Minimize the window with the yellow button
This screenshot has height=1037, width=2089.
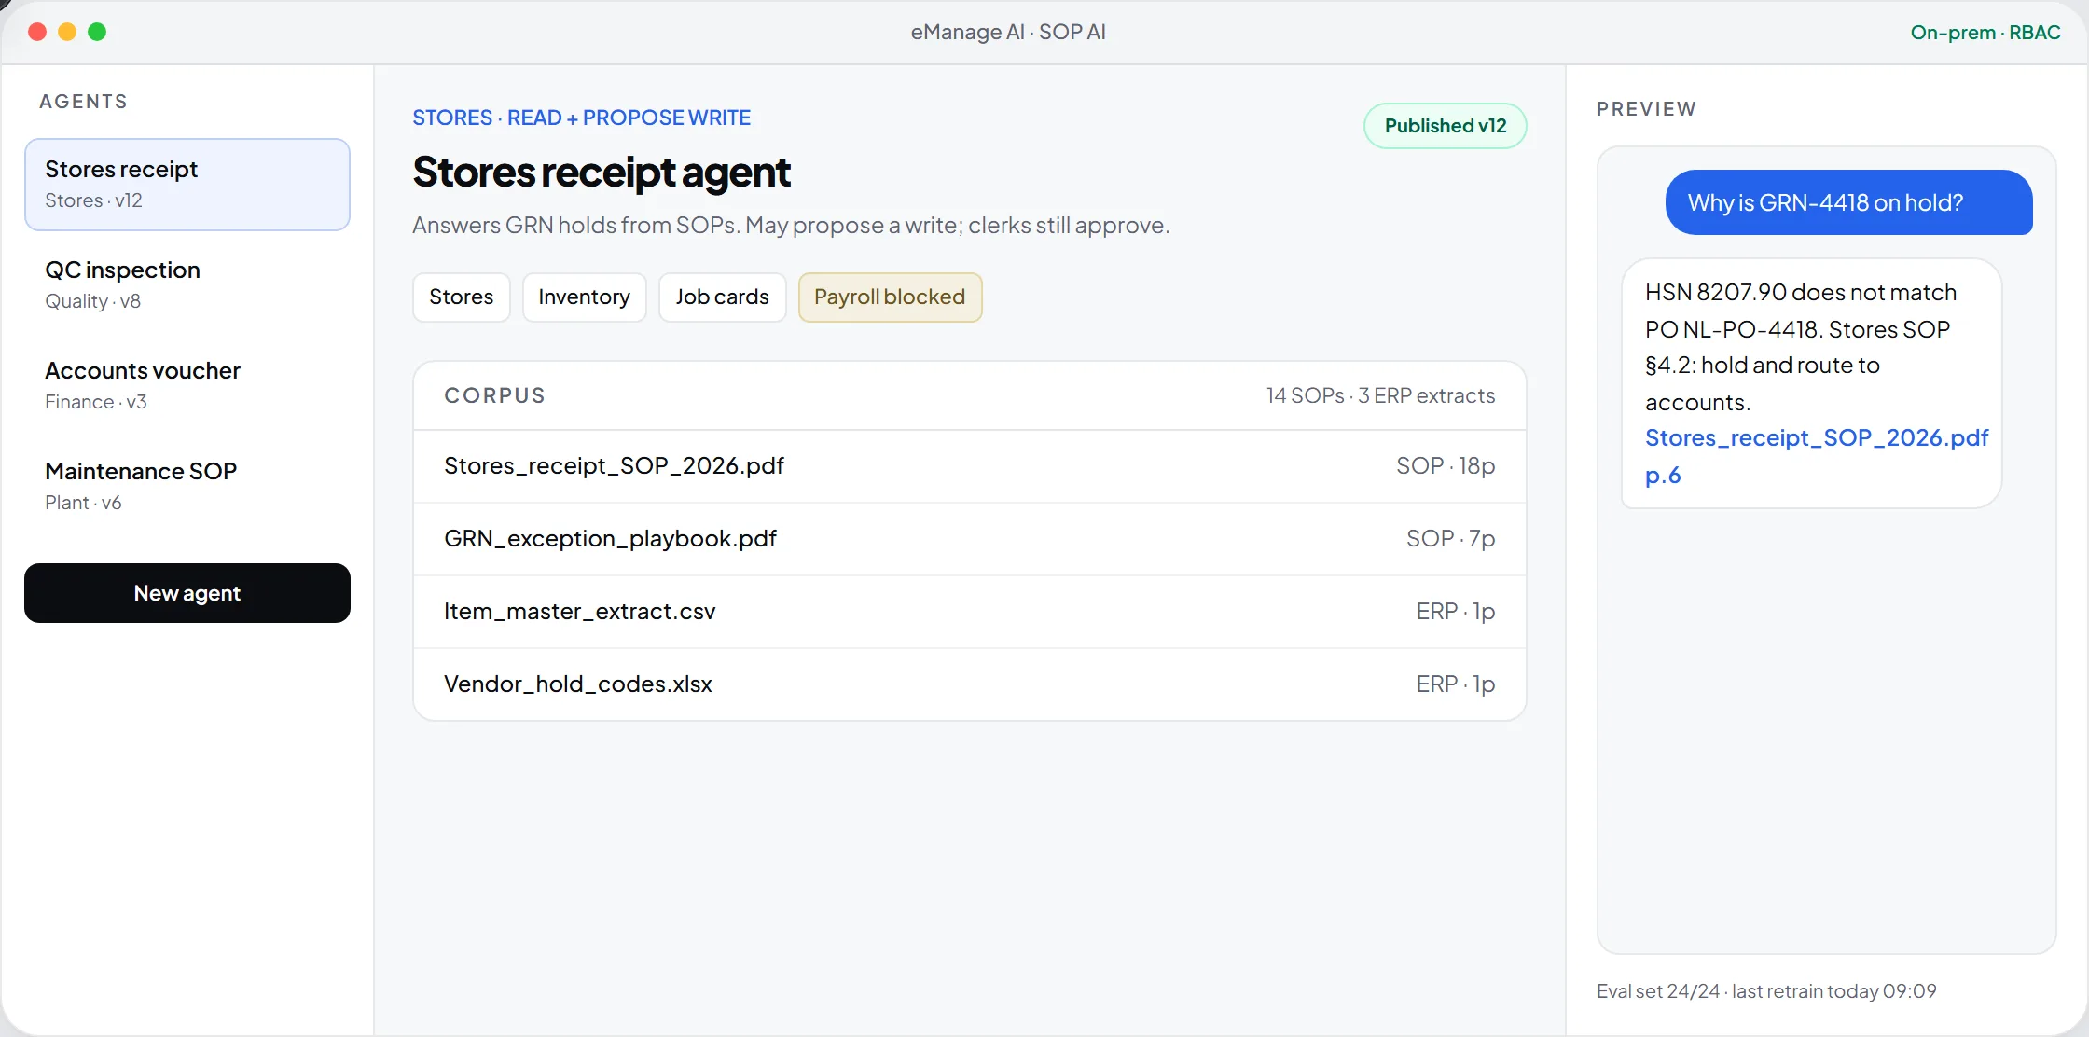tap(67, 32)
